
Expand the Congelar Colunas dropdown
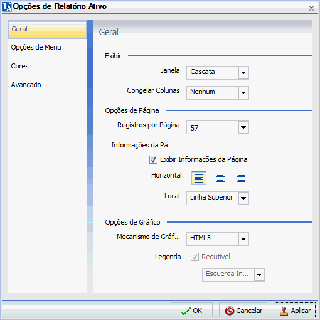pos(243,93)
